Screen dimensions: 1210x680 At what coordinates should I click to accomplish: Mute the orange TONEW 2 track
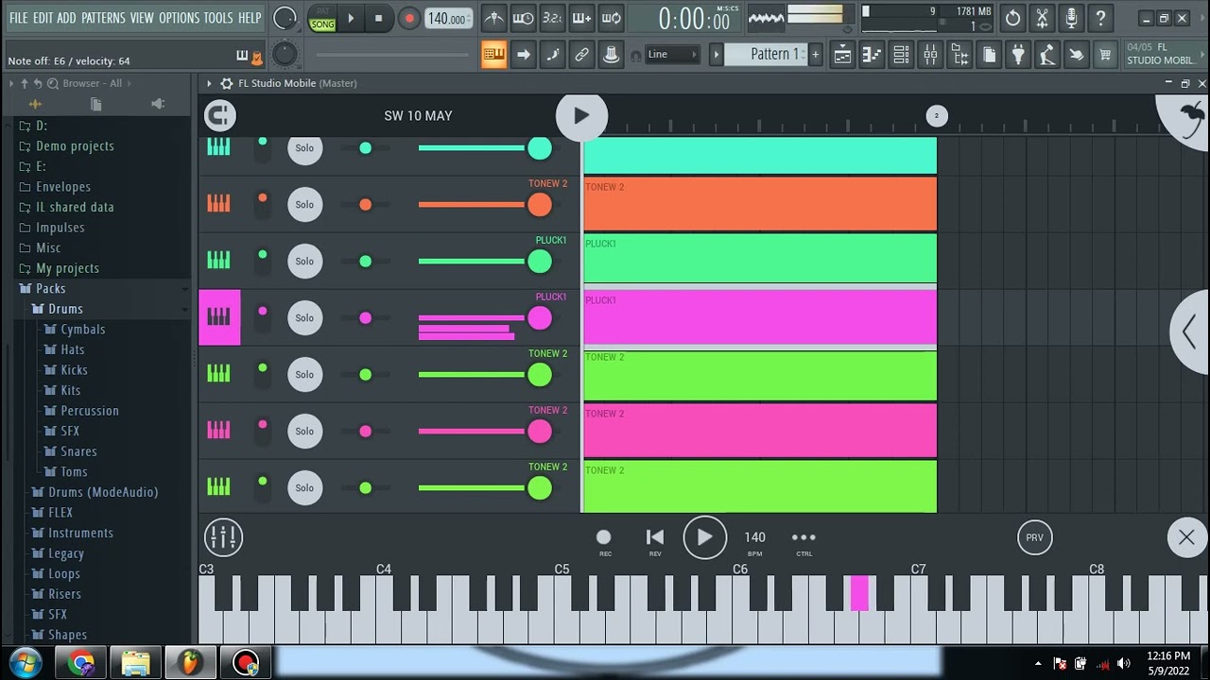click(x=263, y=204)
